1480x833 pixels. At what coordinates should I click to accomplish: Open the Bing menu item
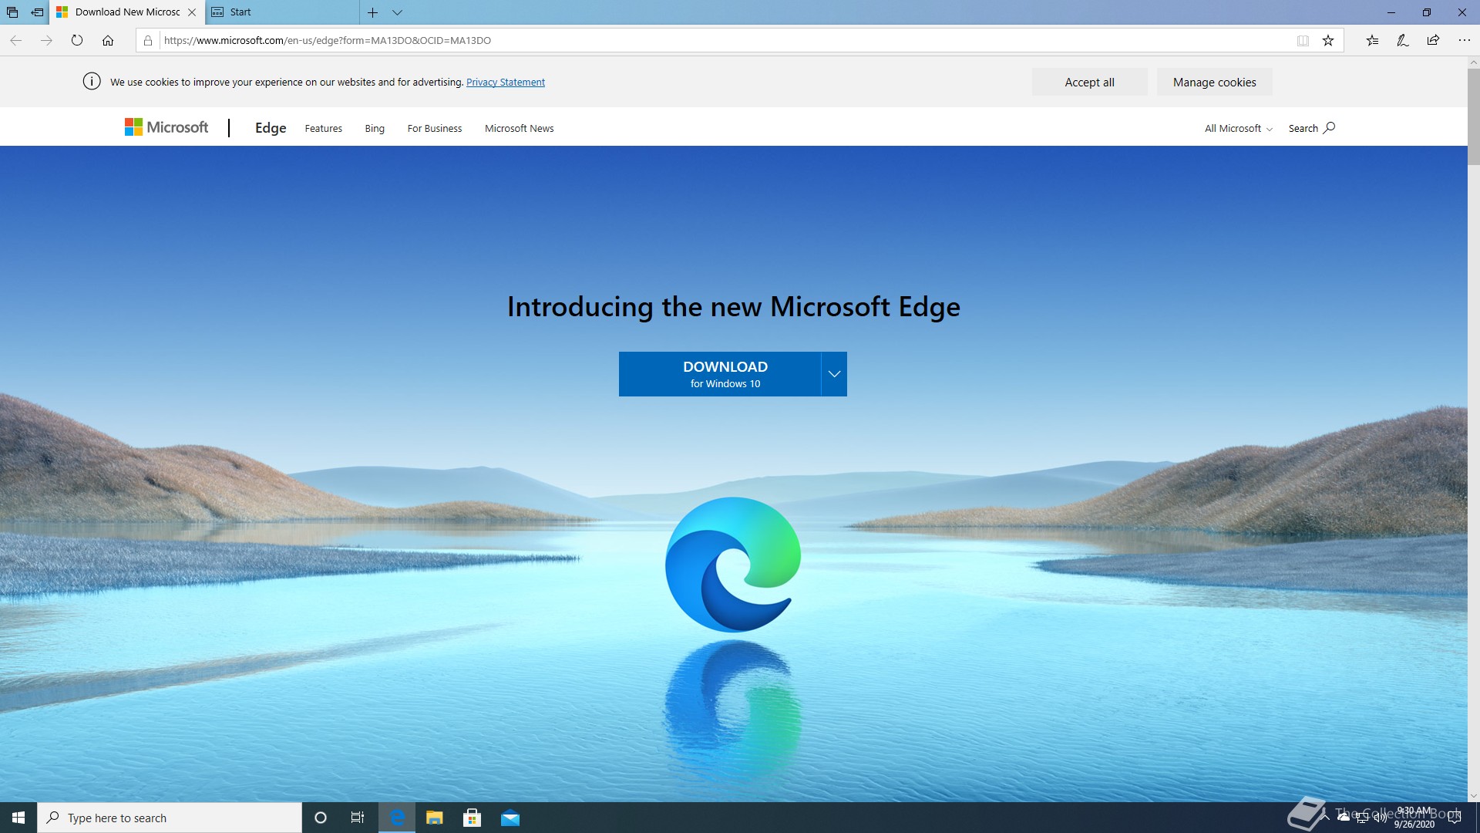point(375,129)
